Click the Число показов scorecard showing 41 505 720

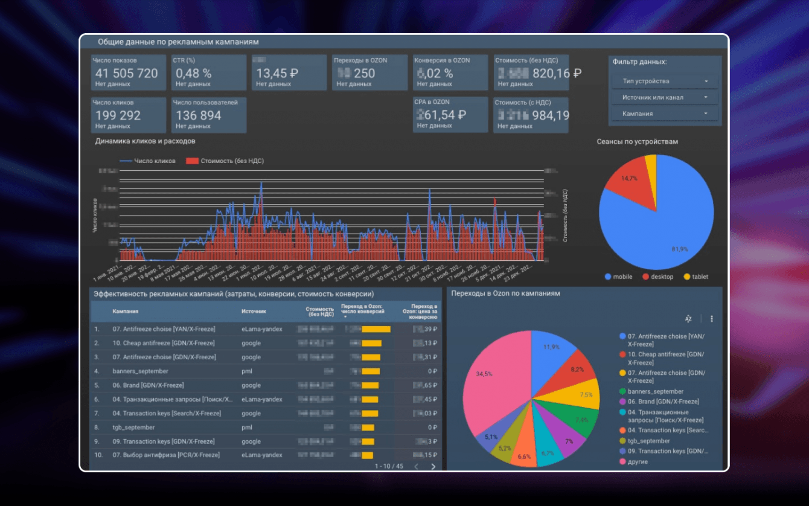[x=129, y=72]
